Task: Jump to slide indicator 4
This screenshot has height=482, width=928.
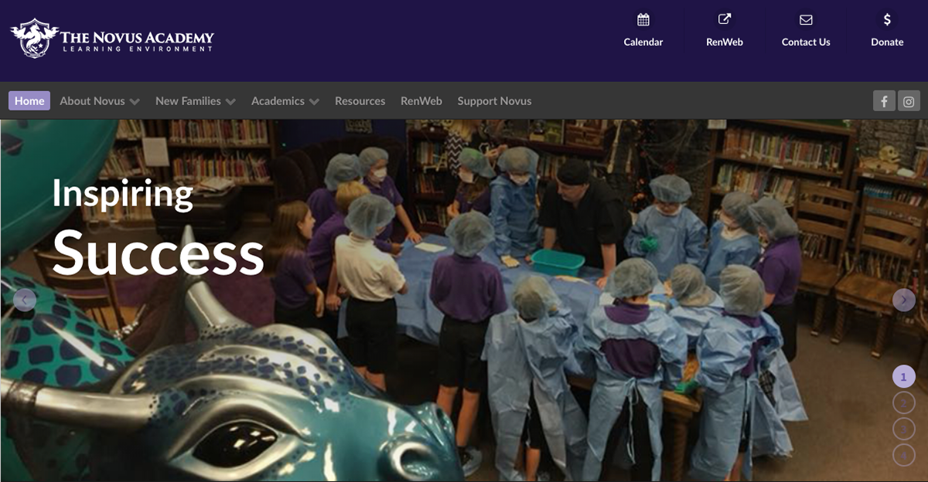Action: coord(904,455)
